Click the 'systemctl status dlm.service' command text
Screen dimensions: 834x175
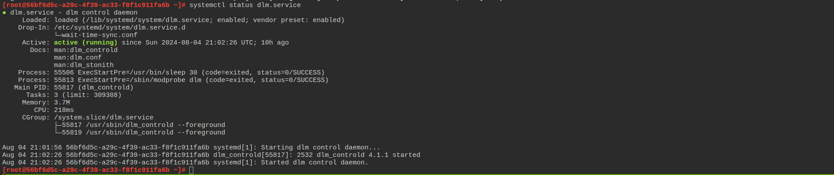(x=245, y=5)
